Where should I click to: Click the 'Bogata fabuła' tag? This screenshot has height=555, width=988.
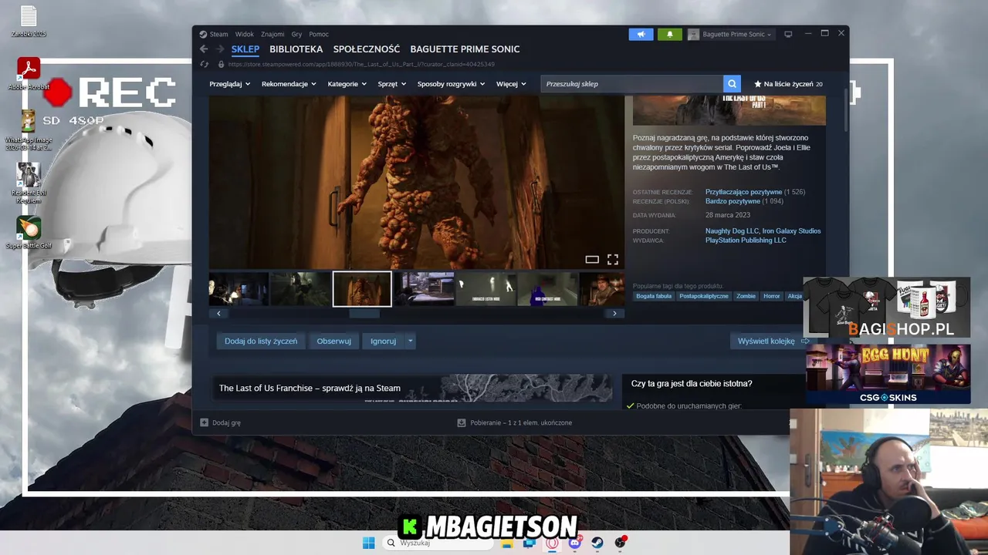[x=654, y=296]
